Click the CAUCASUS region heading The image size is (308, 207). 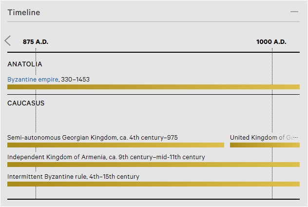point(26,103)
